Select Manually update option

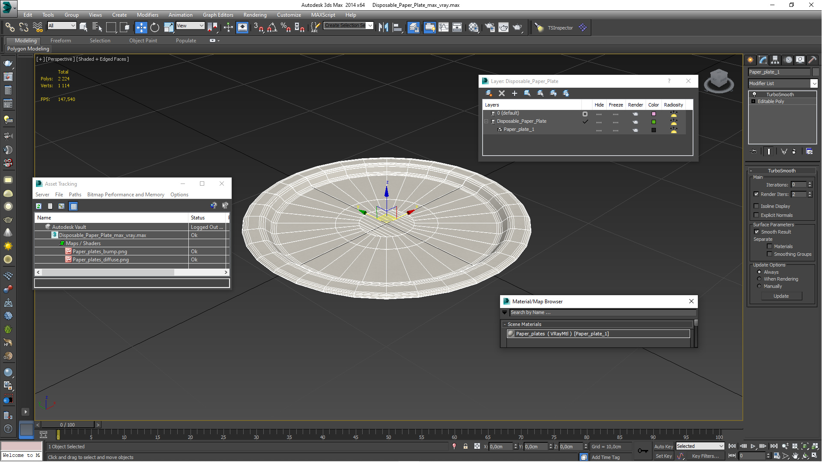tap(759, 286)
